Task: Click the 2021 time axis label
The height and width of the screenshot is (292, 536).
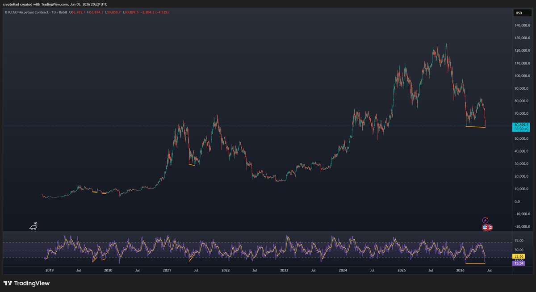Action: [x=167, y=271]
